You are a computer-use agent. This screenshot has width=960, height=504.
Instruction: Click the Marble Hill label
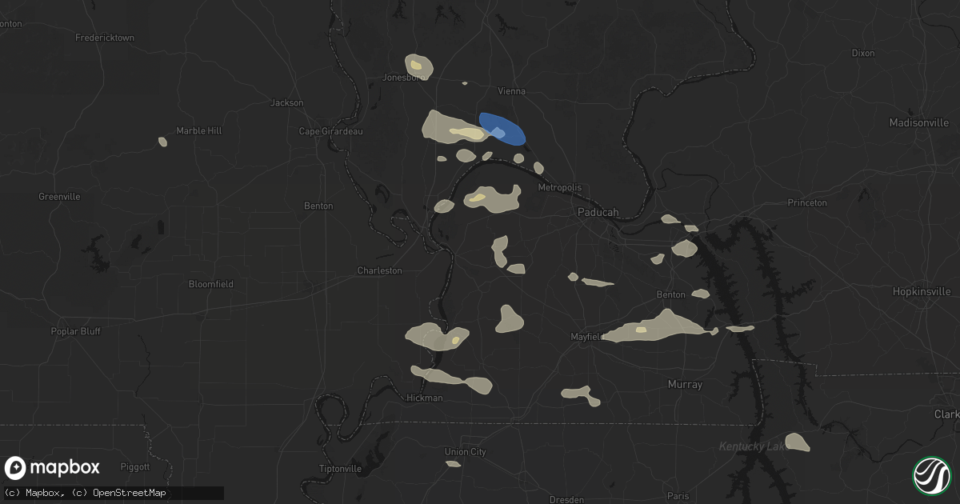pos(198,130)
